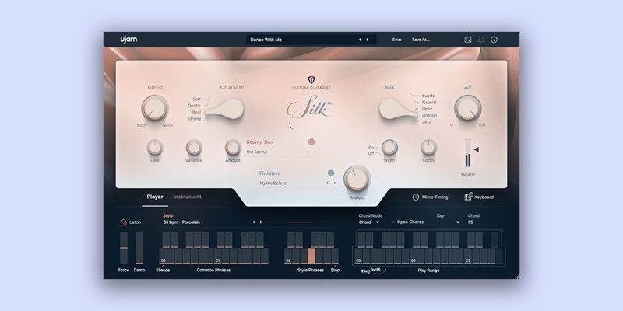The image size is (623, 311).
Task: Click the Latch button label
Action: pyautogui.click(x=135, y=222)
